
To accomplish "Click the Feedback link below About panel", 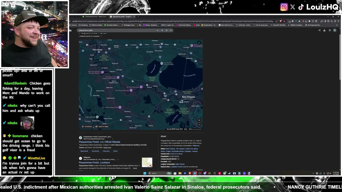I will [x=200, y=170].
